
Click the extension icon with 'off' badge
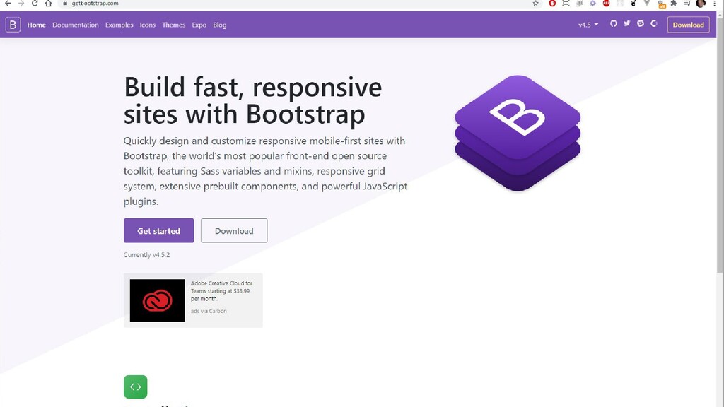(662, 4)
